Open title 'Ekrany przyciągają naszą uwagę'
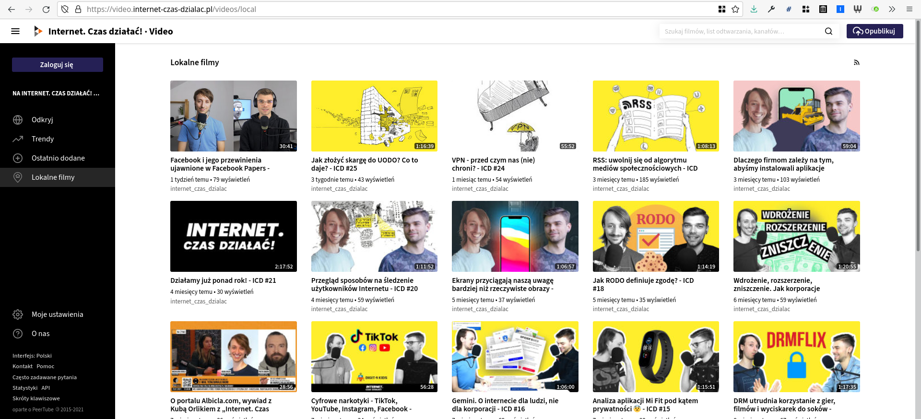Screen dimensions: 921x419 click(x=503, y=284)
